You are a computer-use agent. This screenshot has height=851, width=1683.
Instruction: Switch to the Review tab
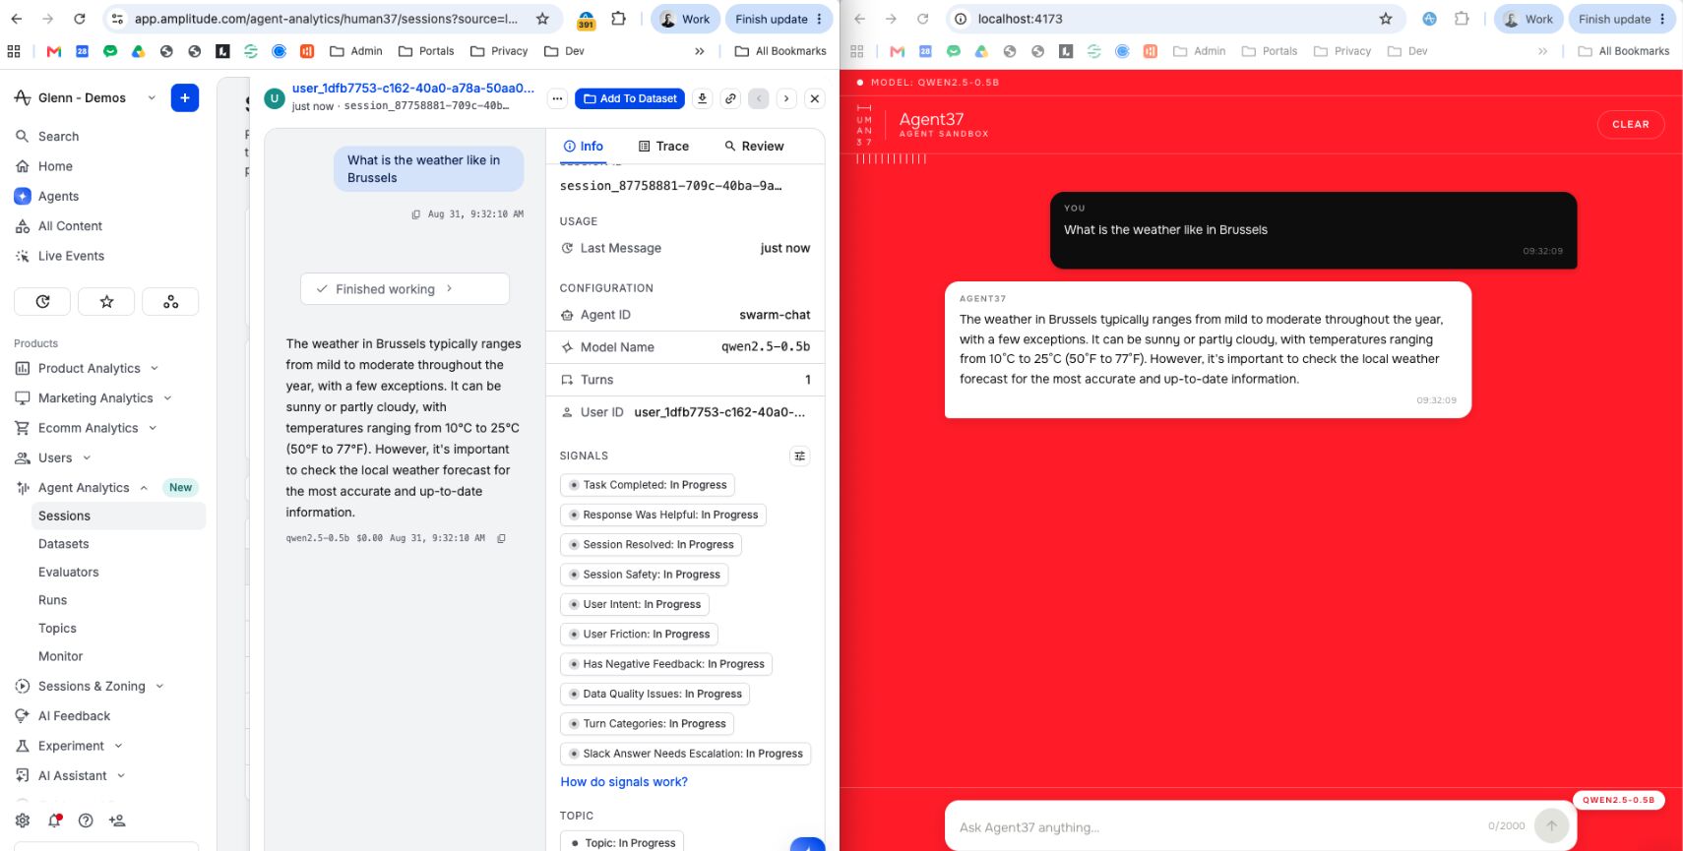pyautogui.click(x=754, y=147)
